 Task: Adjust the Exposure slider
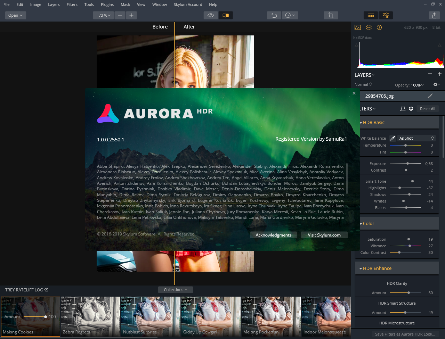pyautogui.click(x=405, y=164)
